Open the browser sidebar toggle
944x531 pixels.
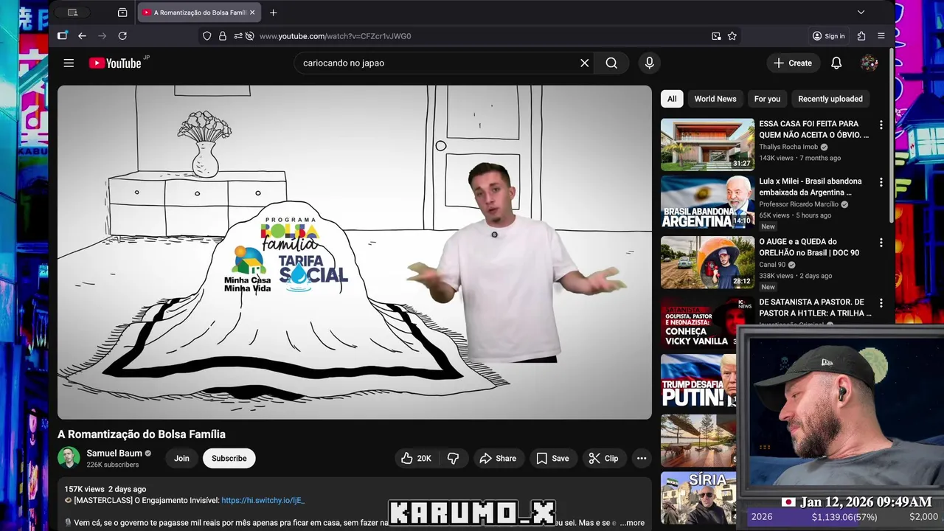pyautogui.click(x=63, y=35)
